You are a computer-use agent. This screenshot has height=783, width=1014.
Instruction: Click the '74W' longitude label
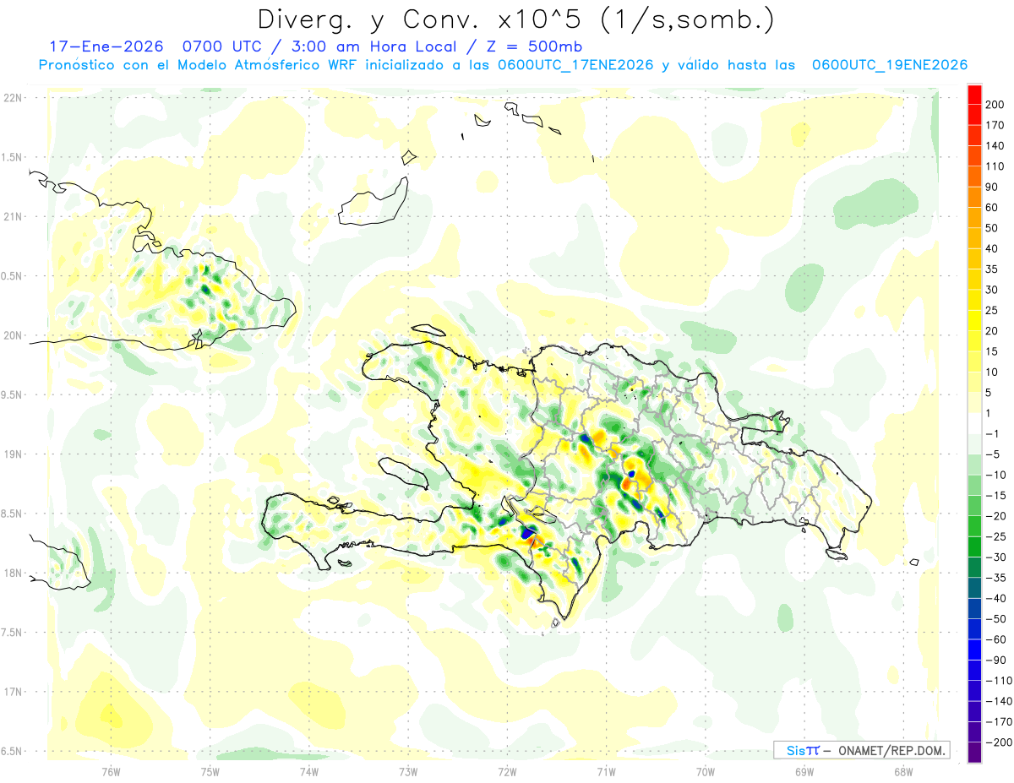tap(308, 771)
